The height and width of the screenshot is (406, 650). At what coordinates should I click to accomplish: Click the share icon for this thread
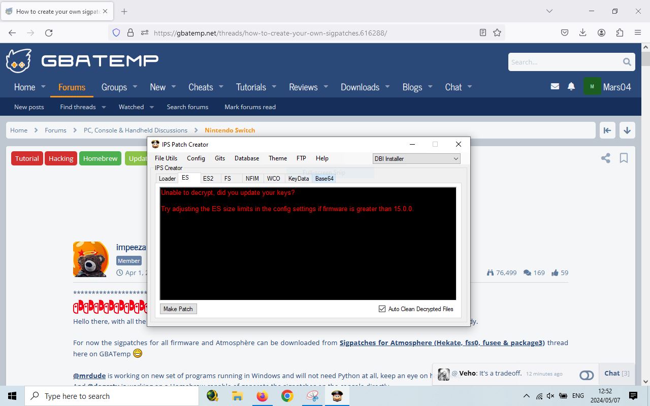coord(605,158)
